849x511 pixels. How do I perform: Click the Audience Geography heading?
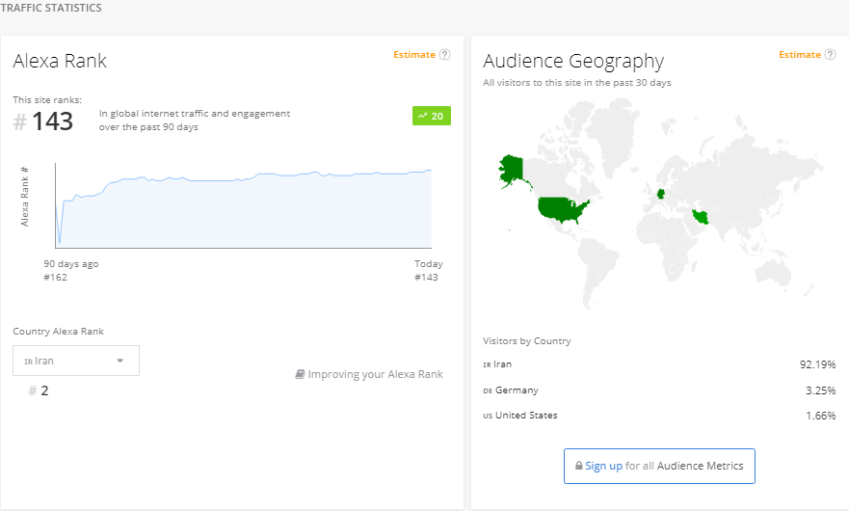pyautogui.click(x=573, y=62)
